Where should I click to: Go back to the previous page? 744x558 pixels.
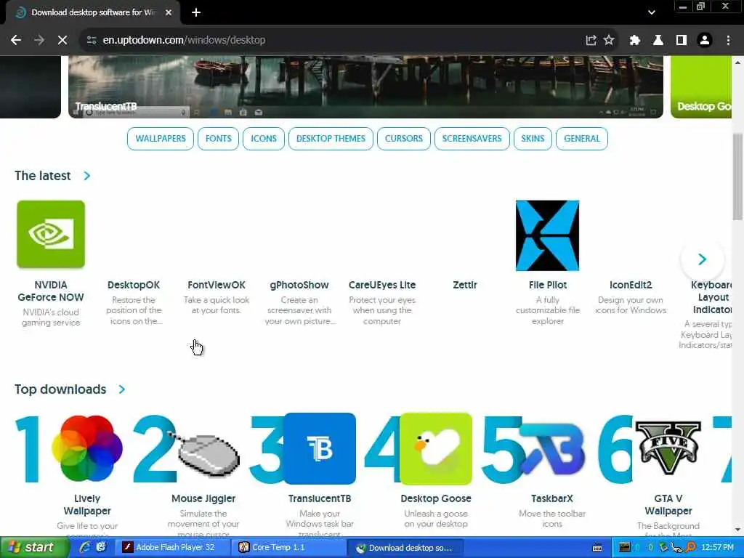[x=16, y=40]
